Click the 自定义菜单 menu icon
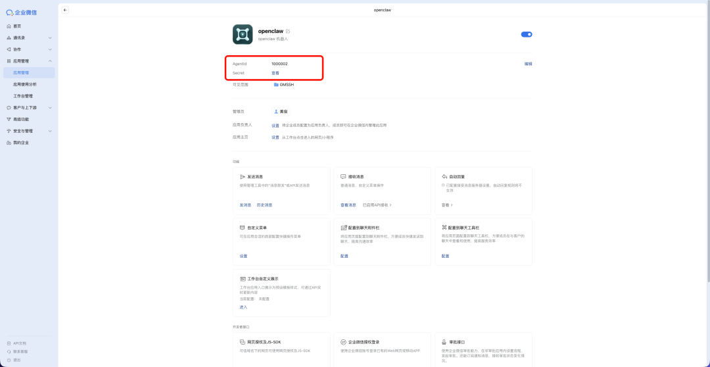Screen dimensions: 710x367 click(242, 228)
